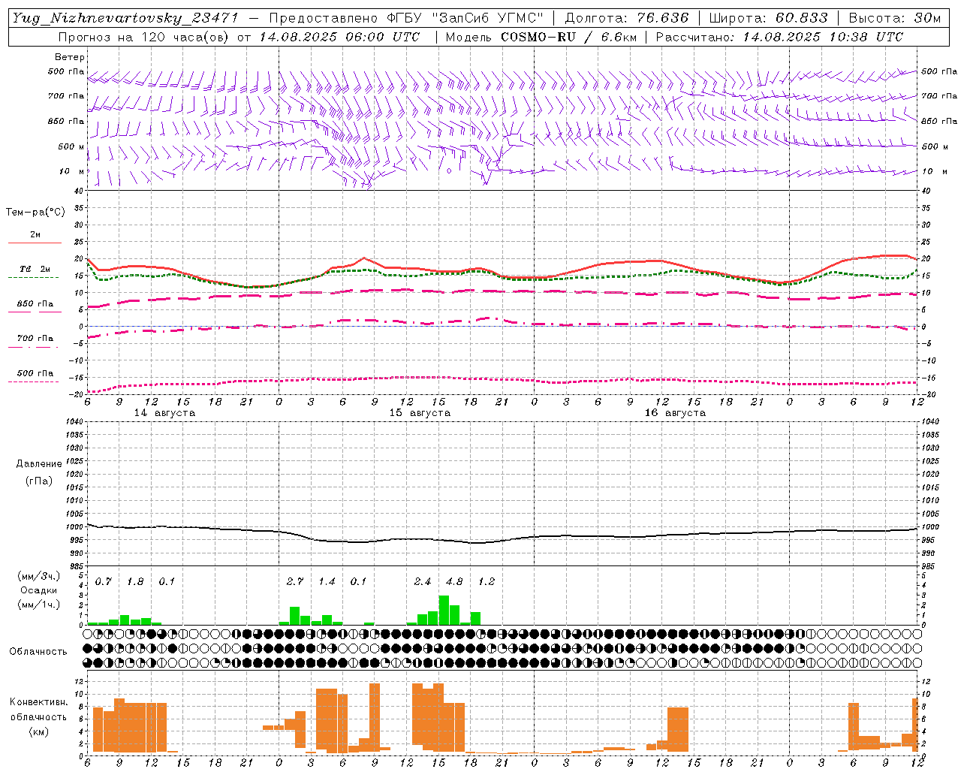Click the 500 гПа temperature legend line
This screenshot has width=961, height=769.
33,381
